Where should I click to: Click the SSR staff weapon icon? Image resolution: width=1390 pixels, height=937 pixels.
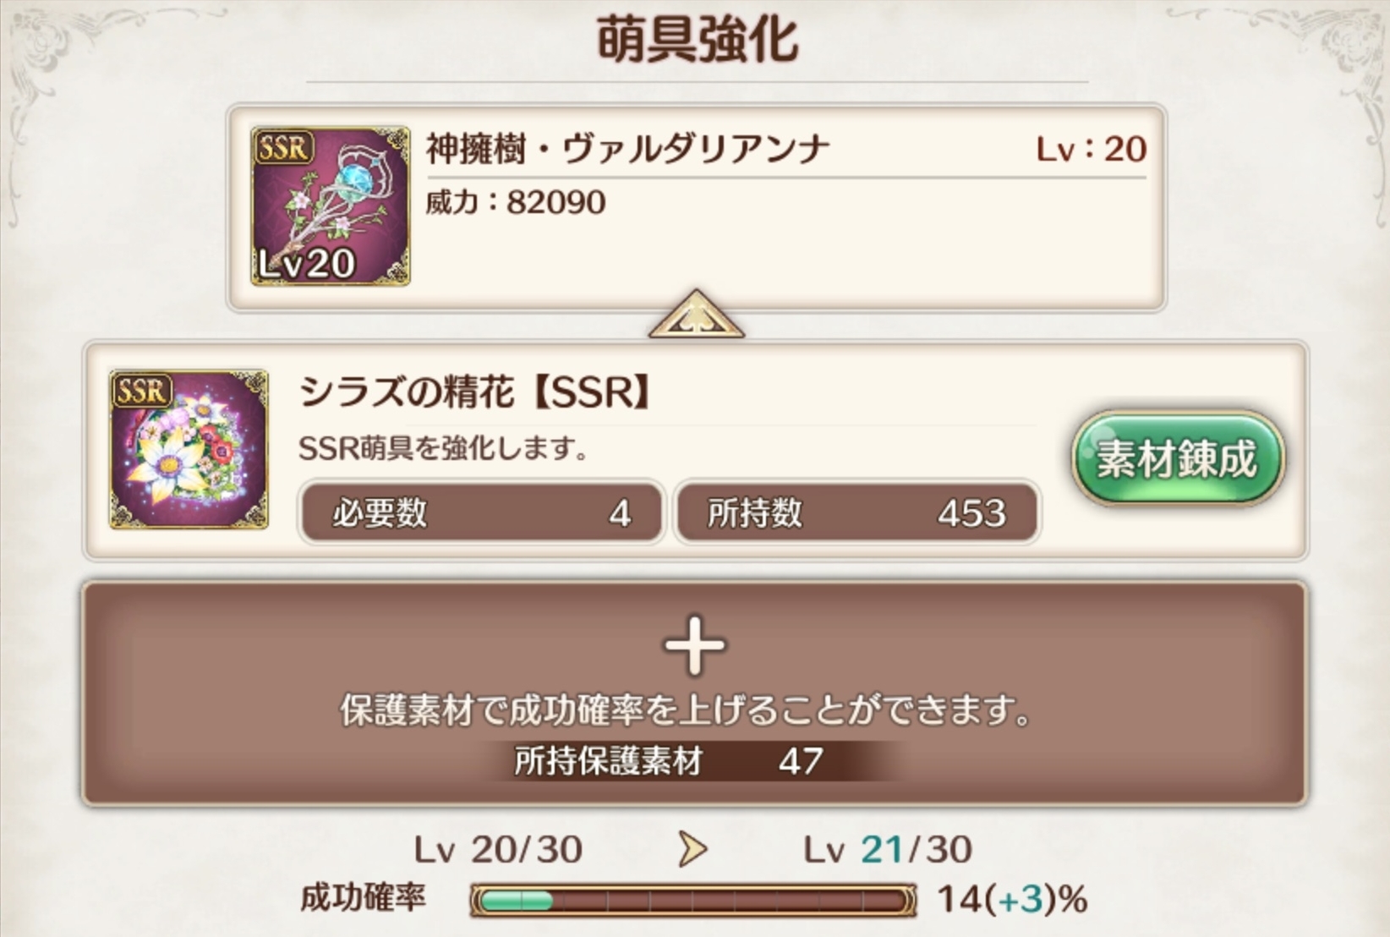331,206
